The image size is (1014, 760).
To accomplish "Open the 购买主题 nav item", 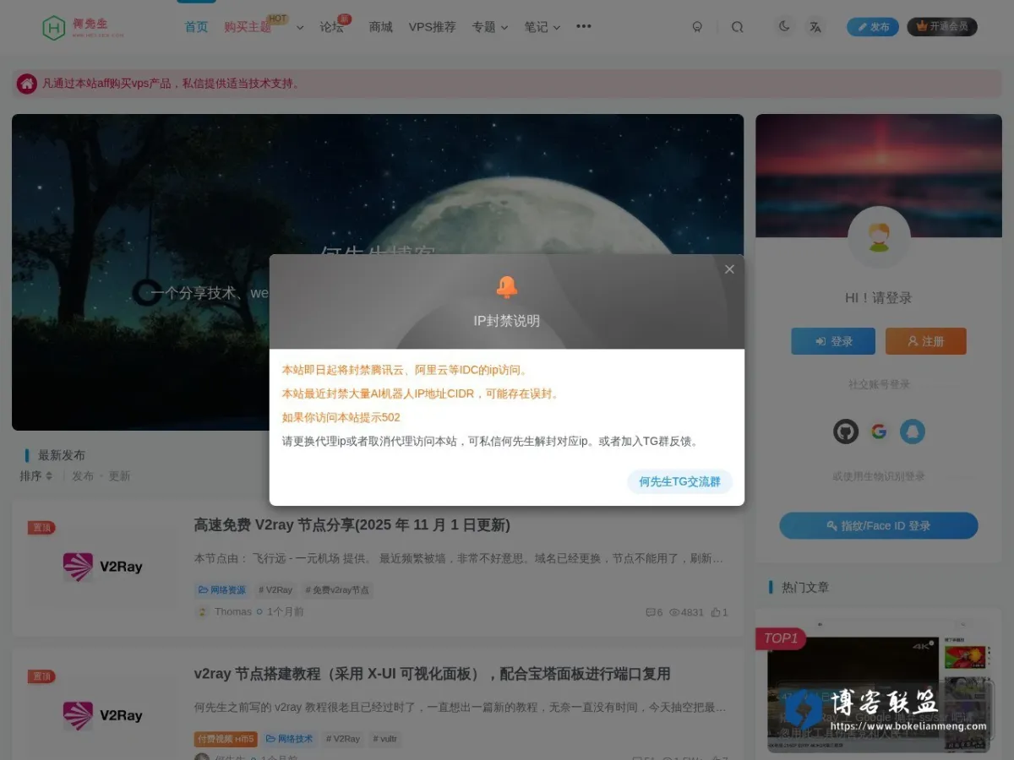I will click(x=248, y=27).
